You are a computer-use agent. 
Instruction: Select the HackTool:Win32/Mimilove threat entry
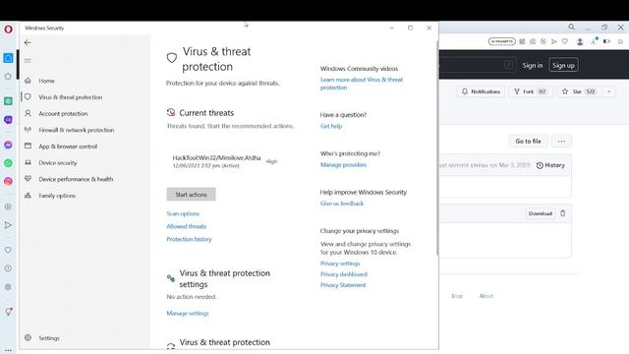pos(225,161)
